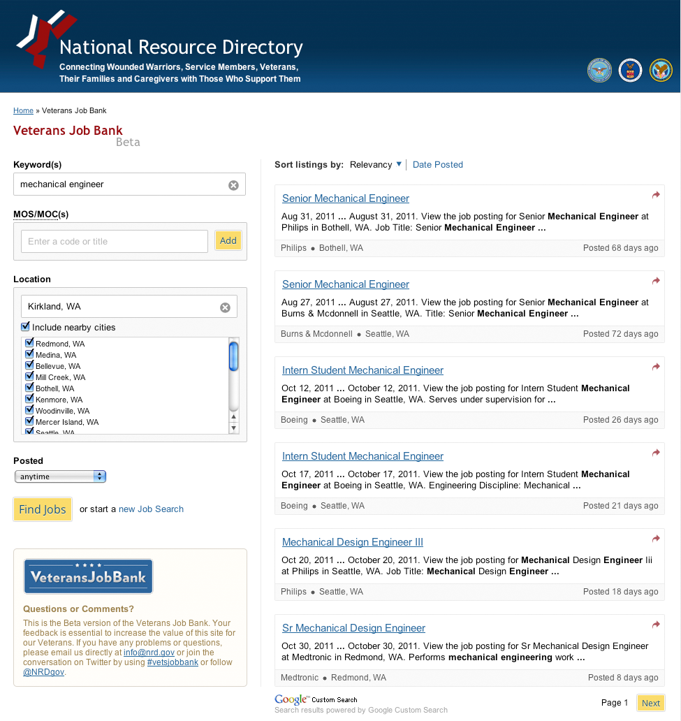Screen dimensions: 681x721
Task: Click 'Medtronic' company text
Action: pyautogui.click(x=300, y=677)
